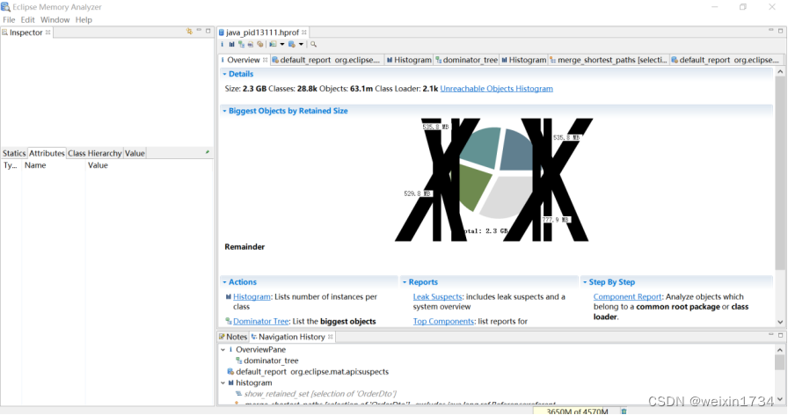
Task: Click the Find Object by address magnifier icon
Action: tap(314, 44)
